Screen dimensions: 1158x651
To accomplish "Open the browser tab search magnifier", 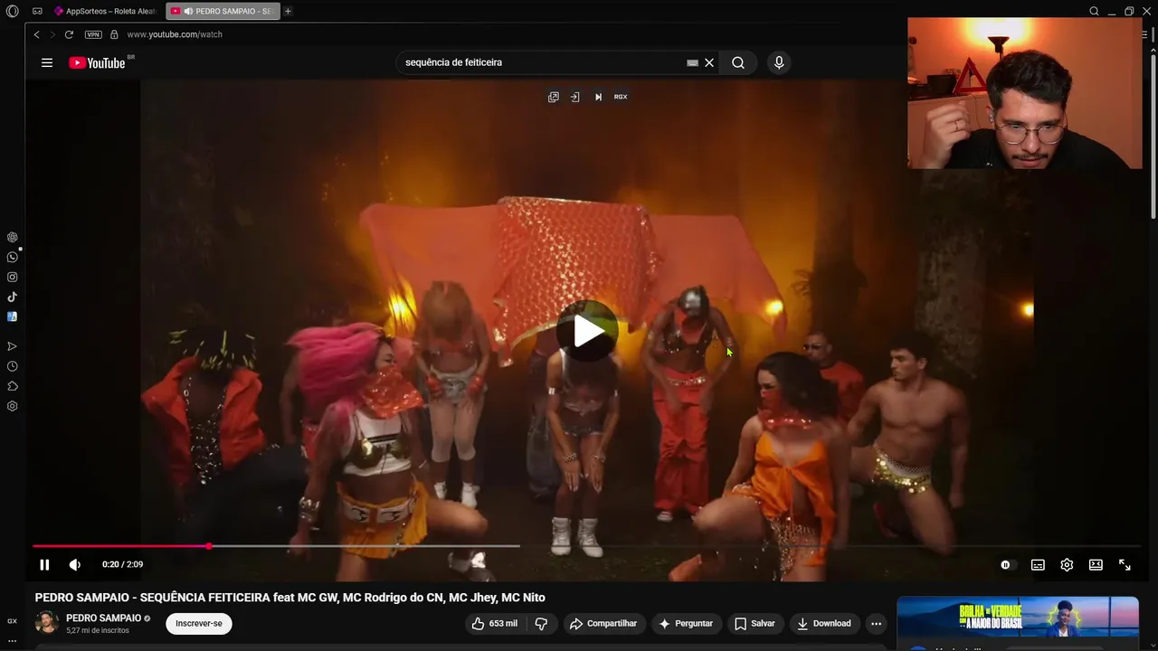I will pyautogui.click(x=1094, y=11).
